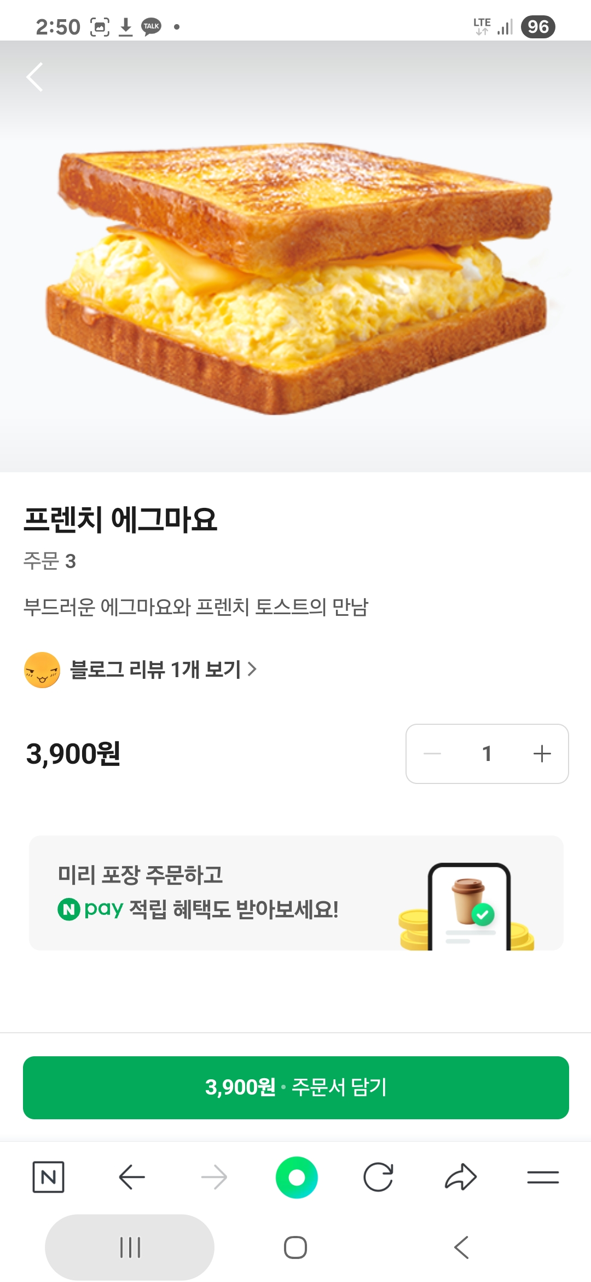Increase quantity with the plus button

pyautogui.click(x=542, y=754)
